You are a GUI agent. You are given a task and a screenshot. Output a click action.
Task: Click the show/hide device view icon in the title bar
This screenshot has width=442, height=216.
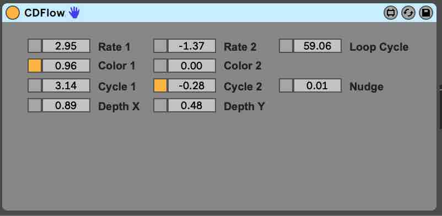(390, 13)
